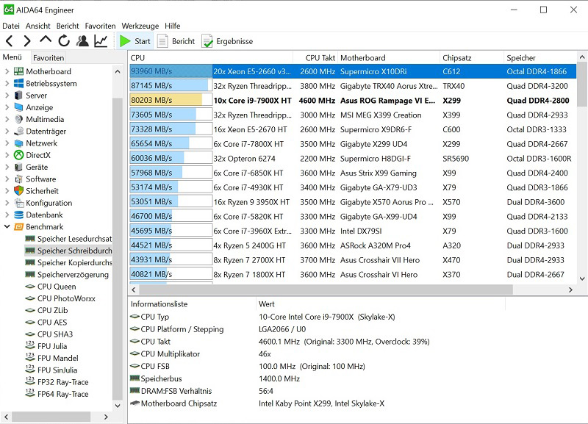Select the 87145 MB/s Ryzen Threadripper row
588x424 pixels.
point(353,86)
